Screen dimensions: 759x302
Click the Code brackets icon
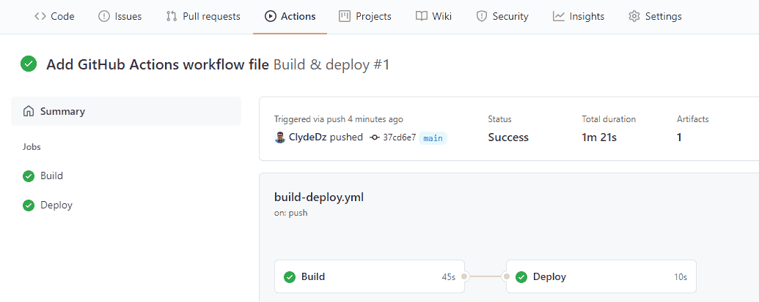pyautogui.click(x=40, y=16)
